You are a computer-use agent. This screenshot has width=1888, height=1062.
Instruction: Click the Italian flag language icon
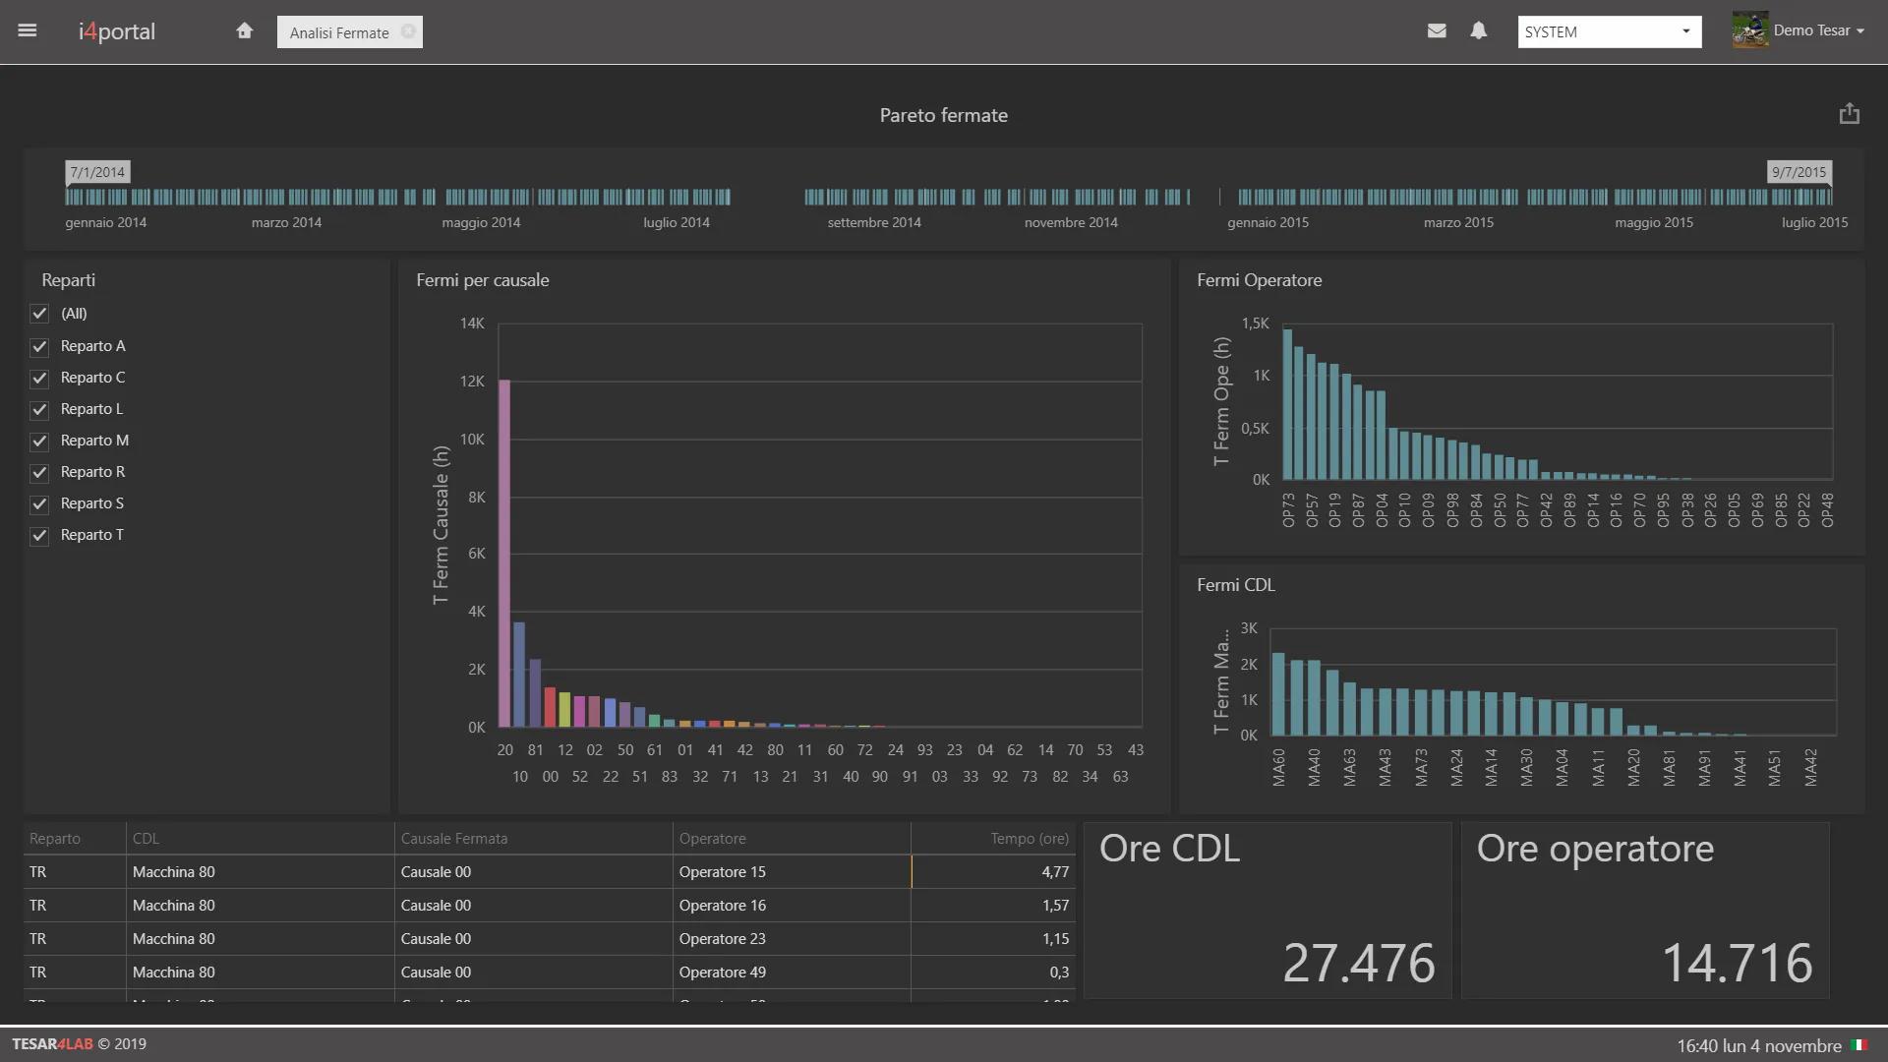click(x=1859, y=1045)
